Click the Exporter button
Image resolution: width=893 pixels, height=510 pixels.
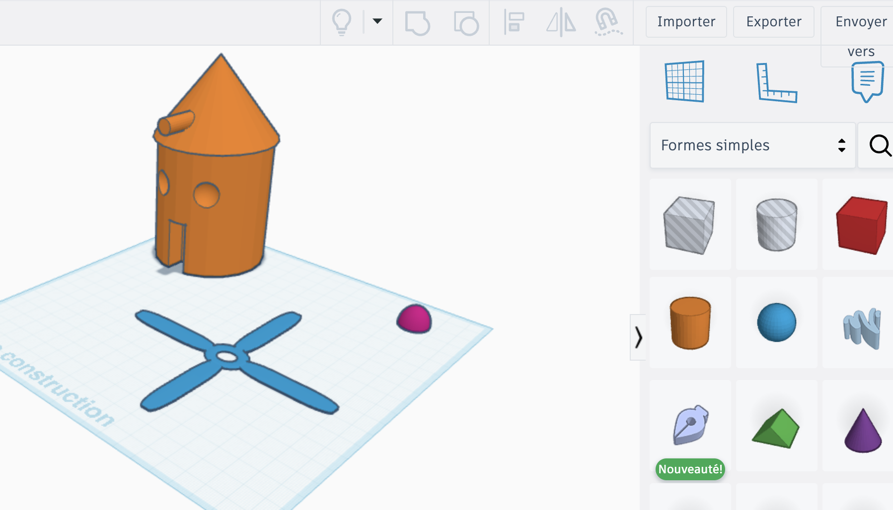(773, 21)
